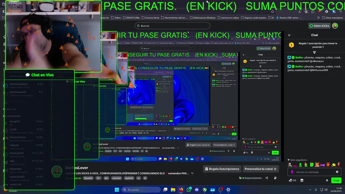Insert the orange cat emote

coord(317,165)
